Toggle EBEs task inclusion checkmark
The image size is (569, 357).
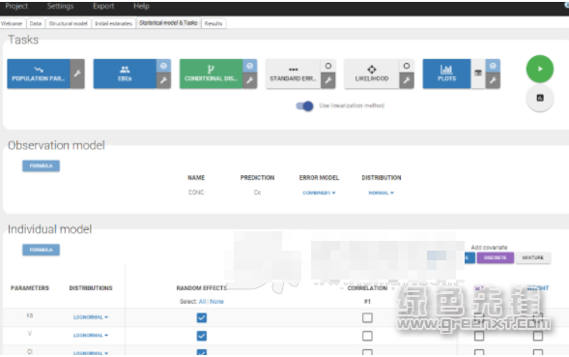pyautogui.click(x=163, y=66)
